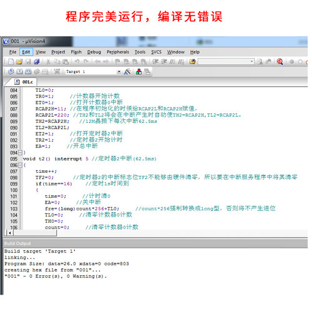Click the '0 Error(s), 0 Warning(s)' output line

pos(56,276)
